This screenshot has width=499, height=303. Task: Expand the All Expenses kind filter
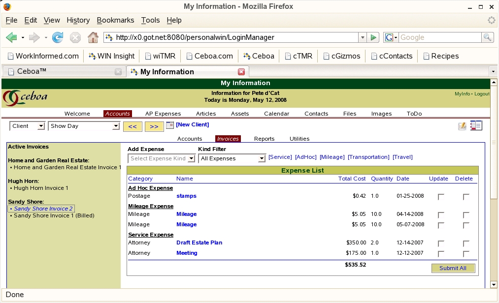[232, 158]
